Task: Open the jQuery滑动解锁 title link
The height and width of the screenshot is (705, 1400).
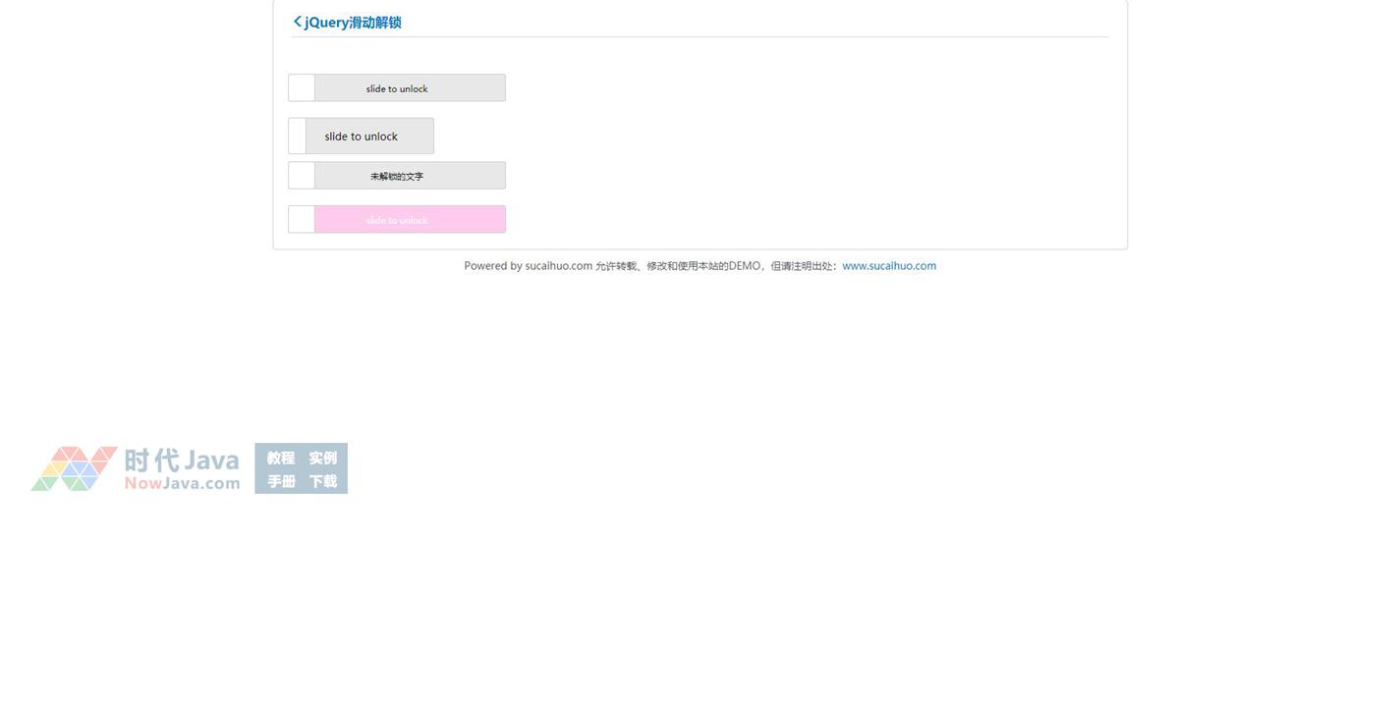Action: (353, 23)
